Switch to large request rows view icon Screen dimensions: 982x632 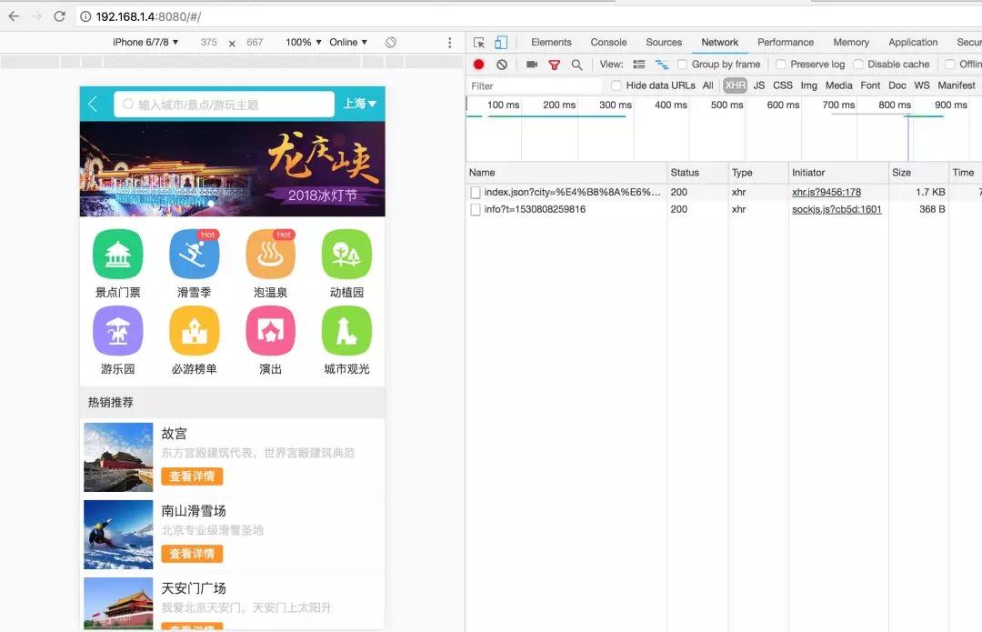[x=639, y=64]
